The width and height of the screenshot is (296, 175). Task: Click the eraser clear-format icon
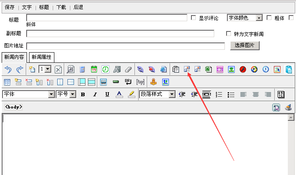click(x=128, y=69)
